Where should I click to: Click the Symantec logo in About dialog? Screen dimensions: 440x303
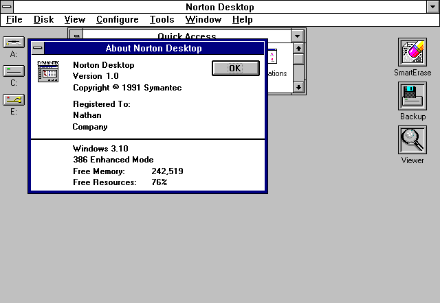tap(48, 71)
